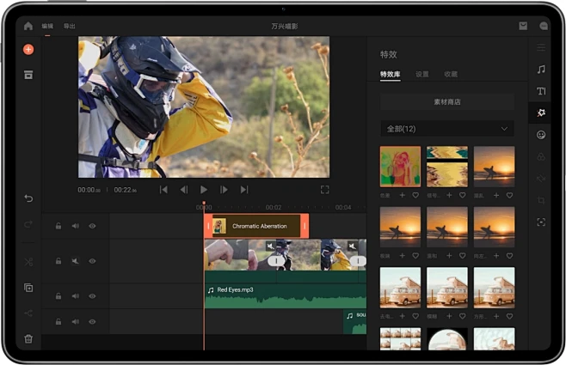Click the orange add media plus button
Image resolution: width=566 pixels, height=365 pixels.
(28, 50)
